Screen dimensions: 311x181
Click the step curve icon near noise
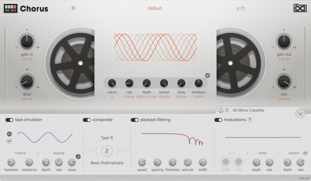click(78, 157)
